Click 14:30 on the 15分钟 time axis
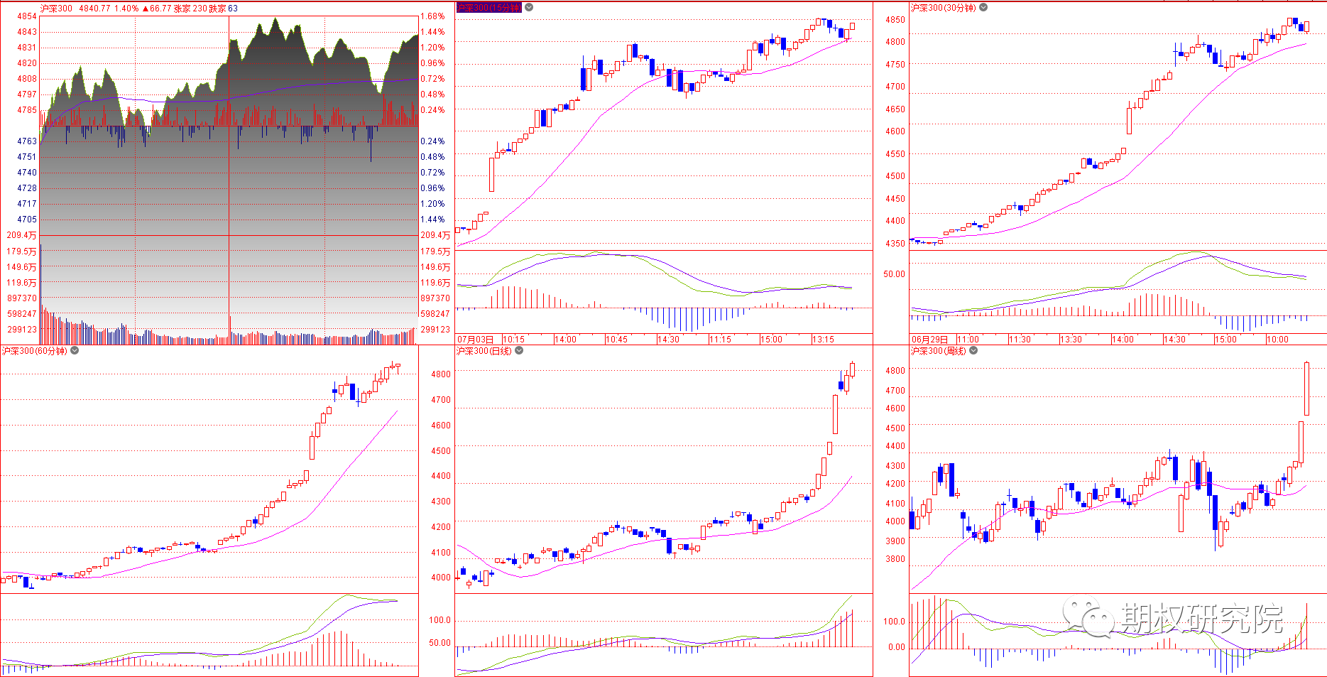The width and height of the screenshot is (1327, 677). click(668, 340)
